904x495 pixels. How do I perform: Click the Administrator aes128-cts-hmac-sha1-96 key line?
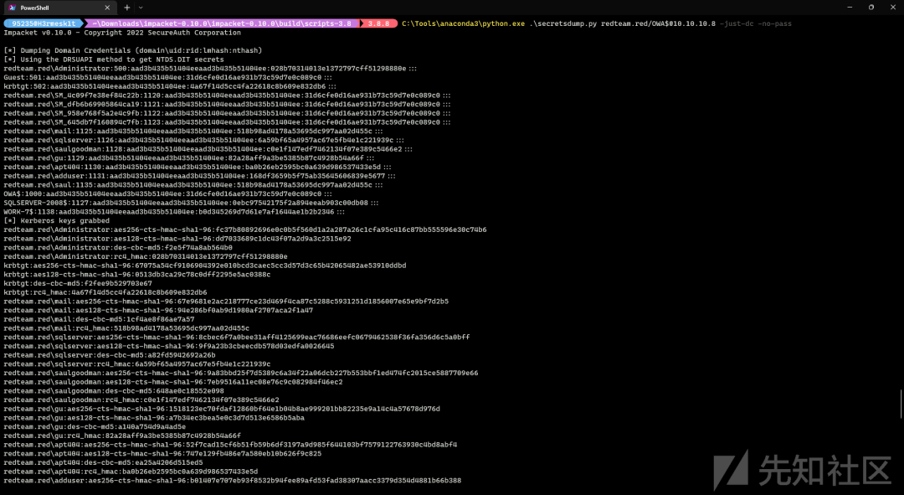click(177, 239)
